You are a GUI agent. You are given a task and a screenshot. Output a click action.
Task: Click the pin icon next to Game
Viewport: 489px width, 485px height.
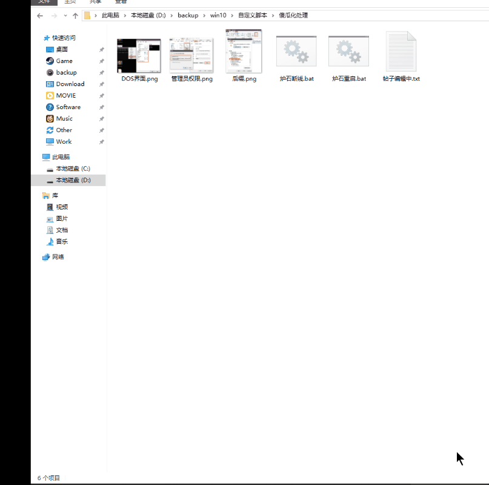tap(102, 61)
